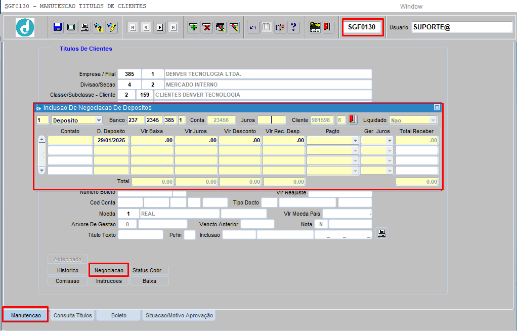Click Moeda description field REAL
Image resolution: width=517 pixels, height=331 pixels.
pyautogui.click(x=180, y=214)
